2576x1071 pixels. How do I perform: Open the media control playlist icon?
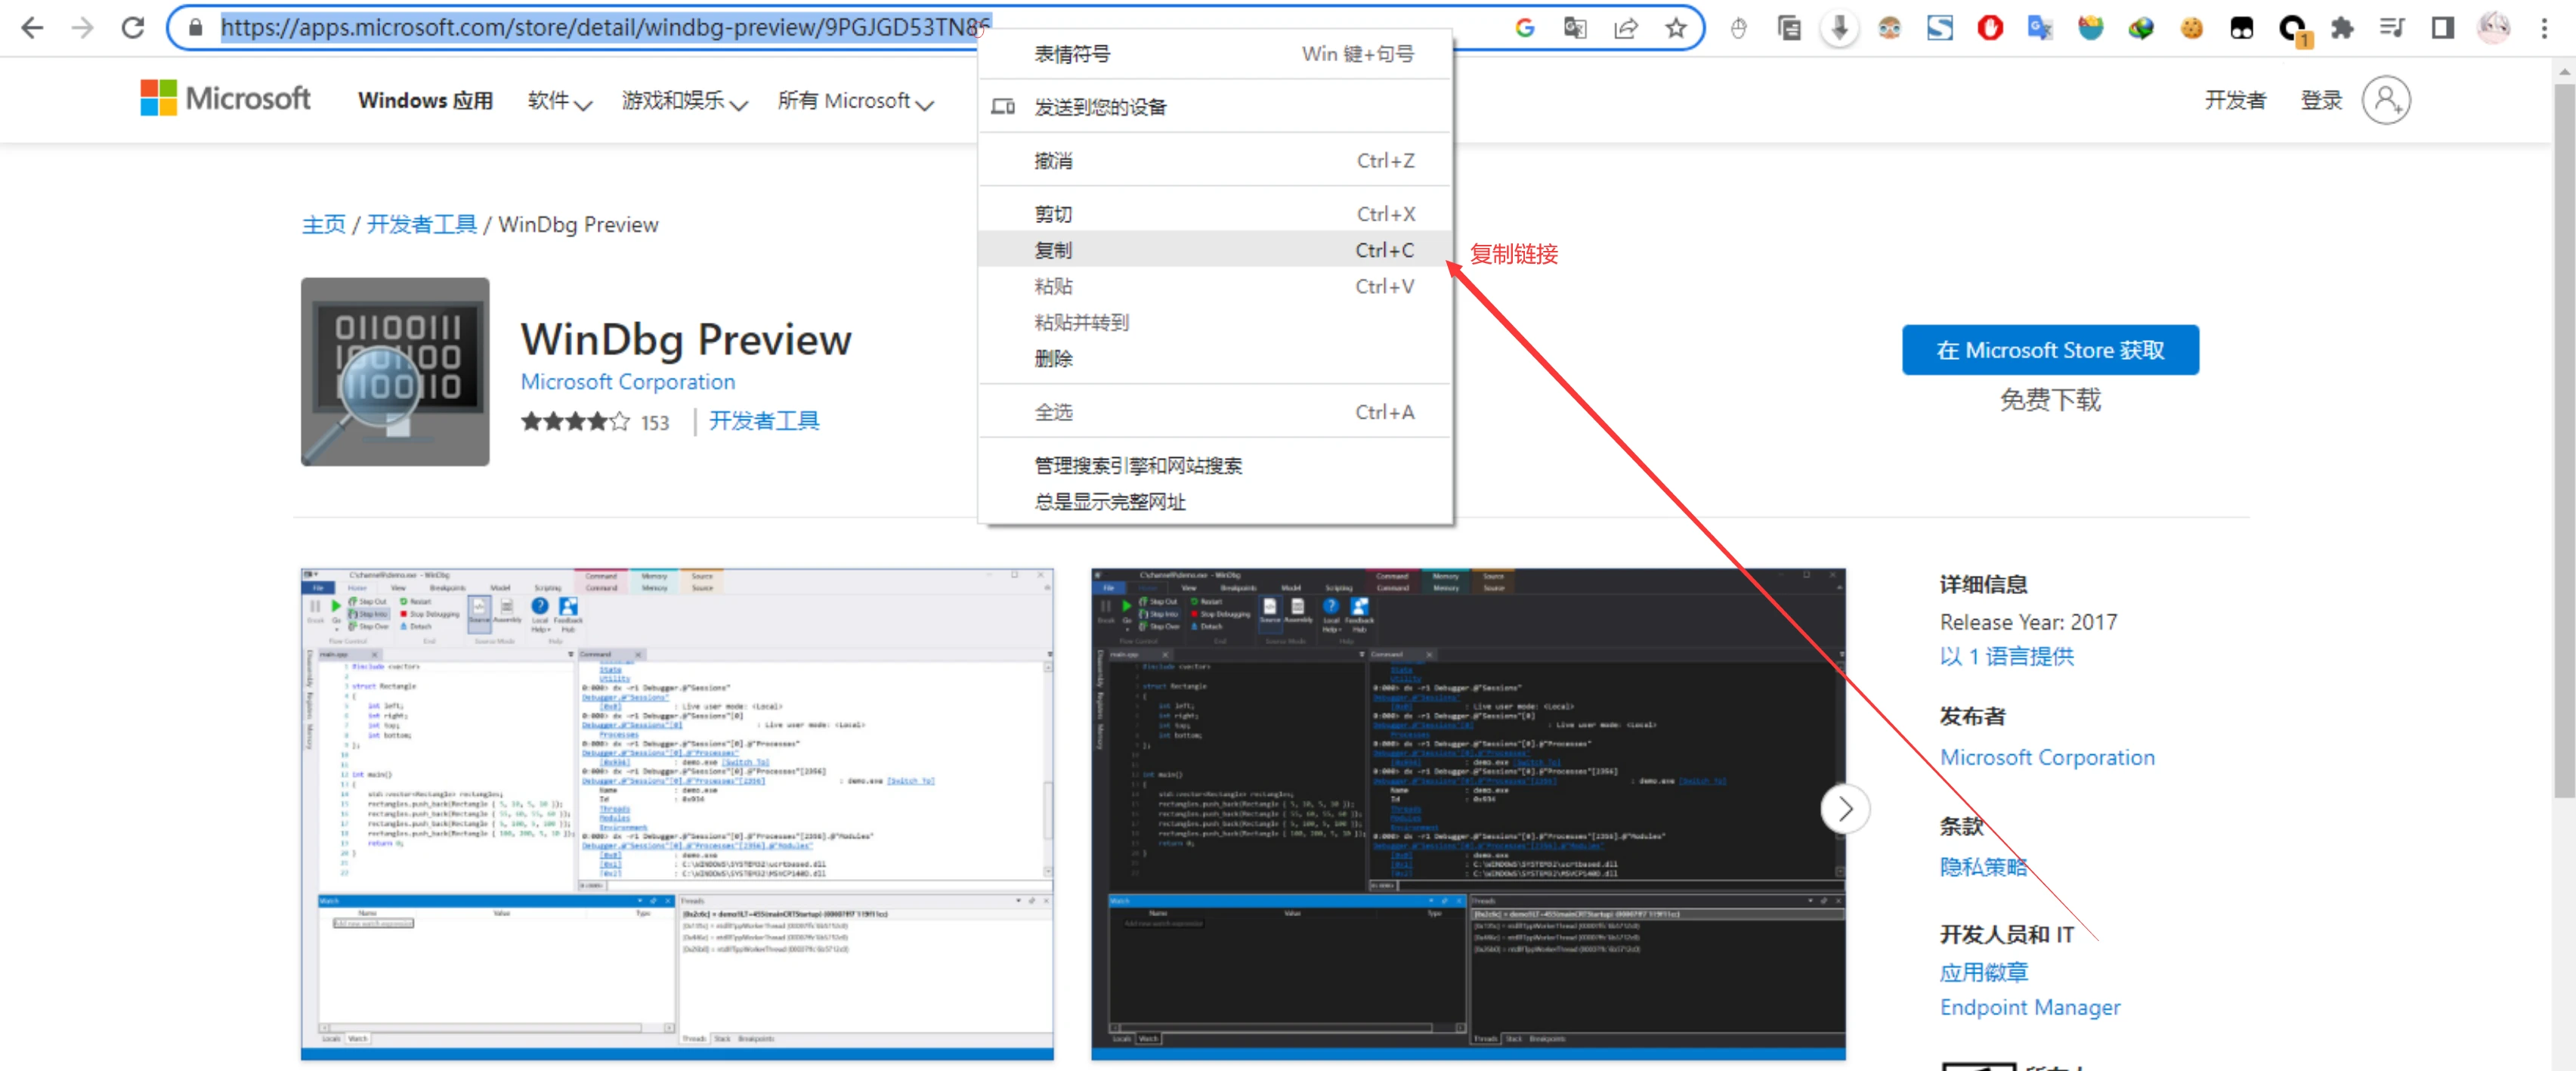(x=2392, y=28)
